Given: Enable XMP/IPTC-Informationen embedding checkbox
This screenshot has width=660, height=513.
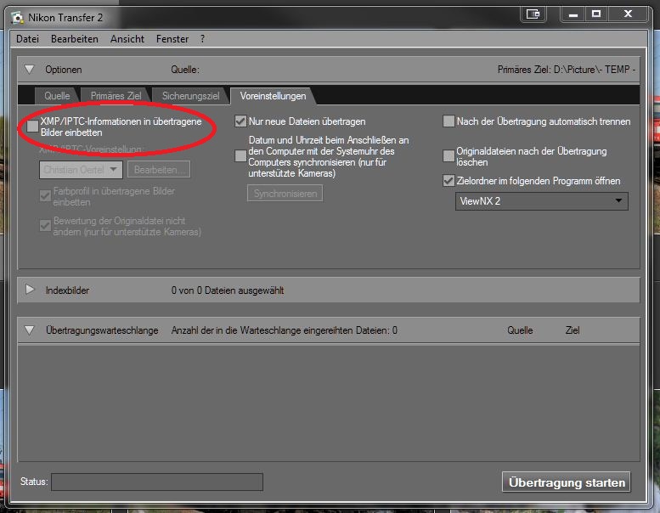Looking at the screenshot, I should (32, 127).
